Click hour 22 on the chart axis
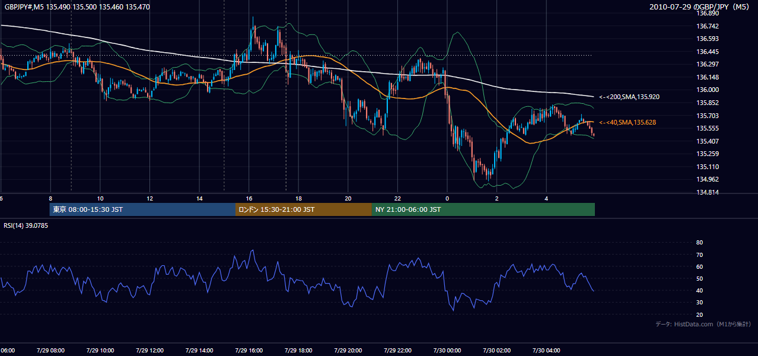Image resolution: width=758 pixels, height=356 pixels. click(x=397, y=198)
